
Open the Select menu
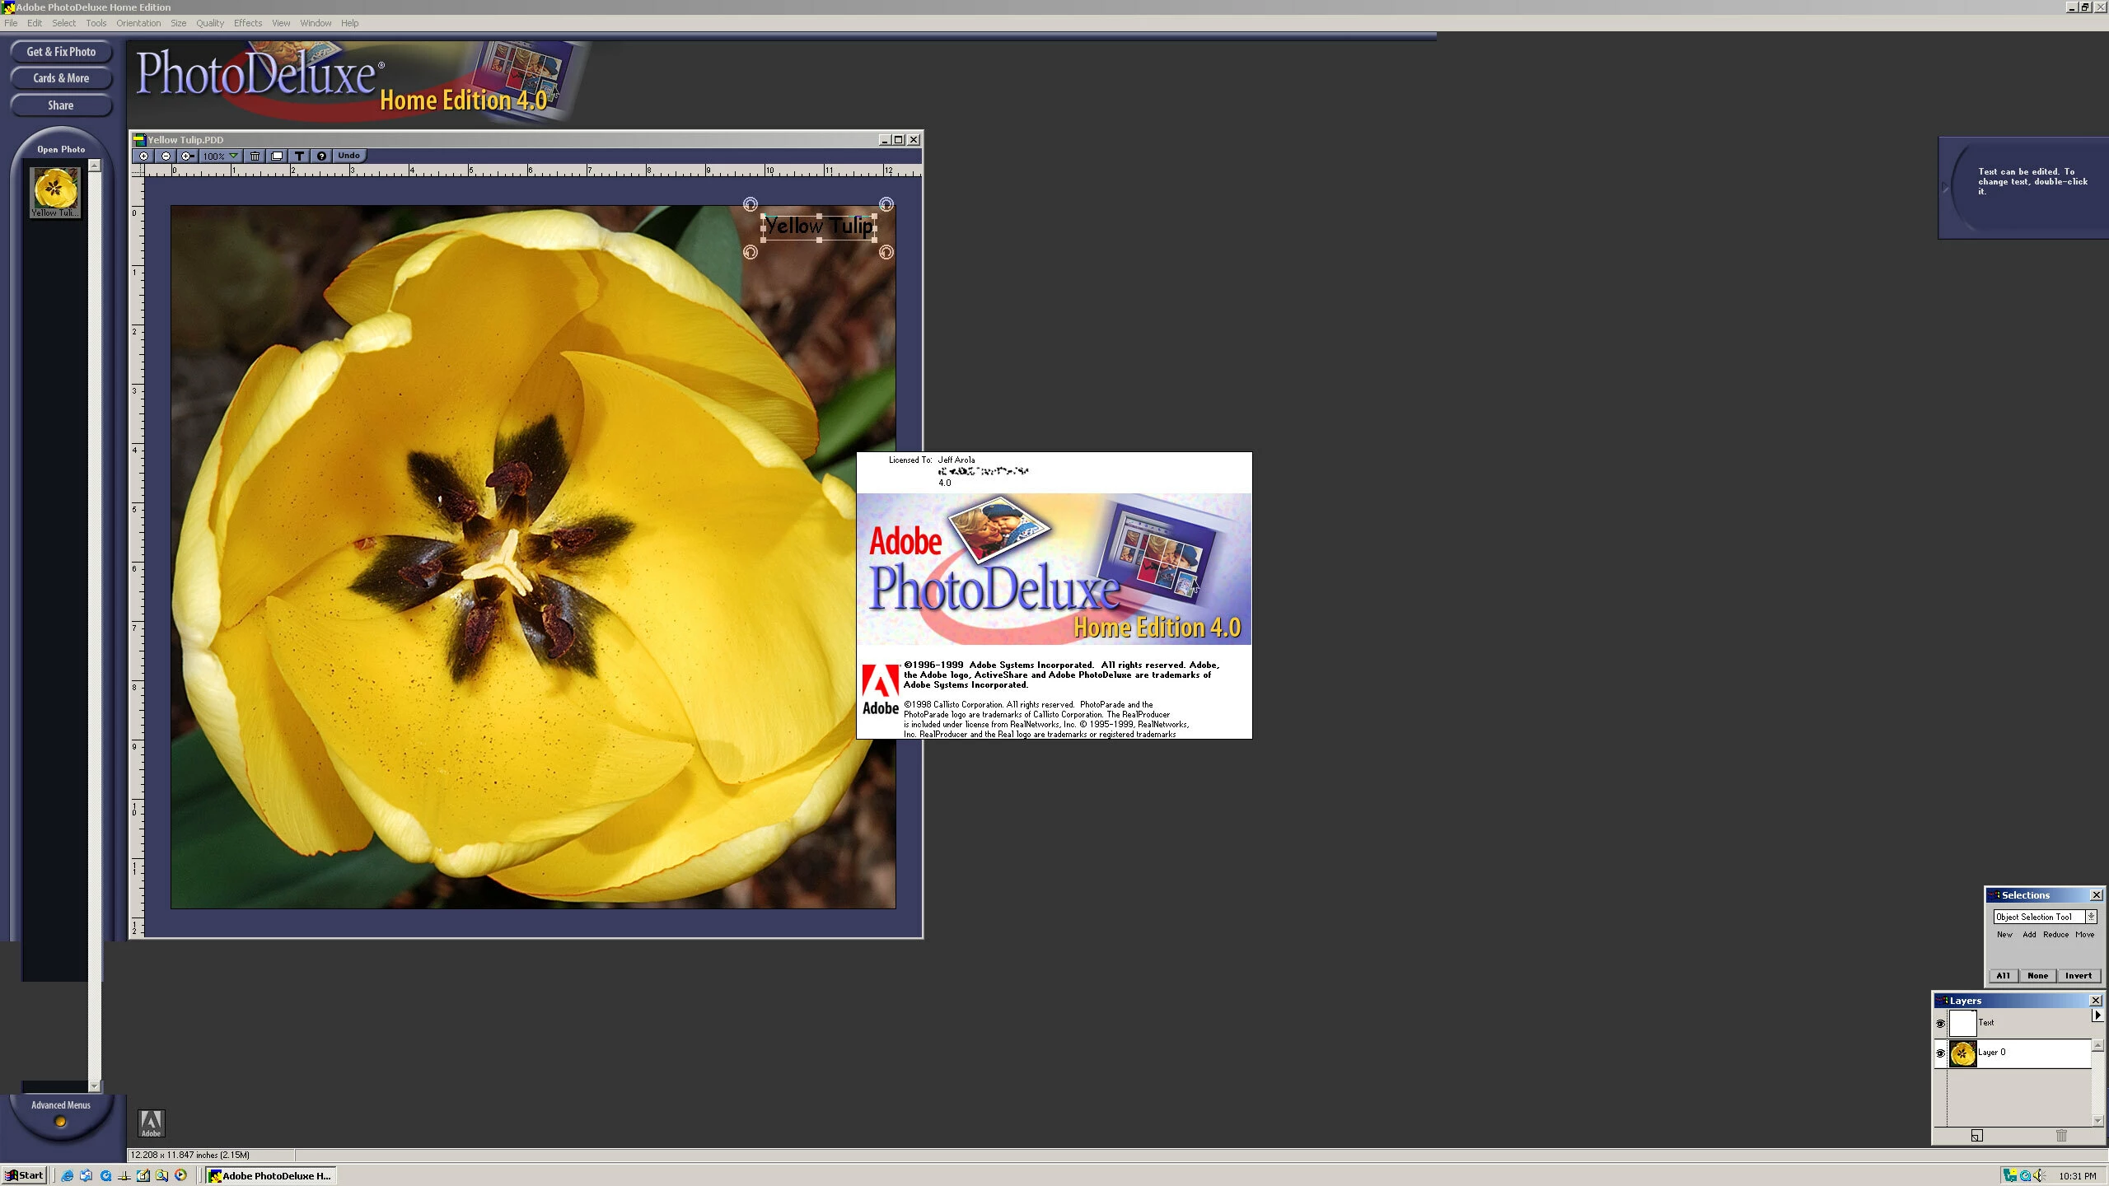click(x=63, y=23)
